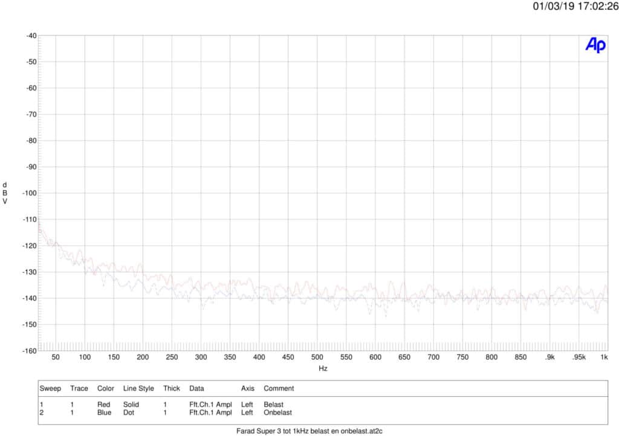This screenshot has width=619, height=438.
Task: Click the Belast comment entry
Action: (274, 405)
